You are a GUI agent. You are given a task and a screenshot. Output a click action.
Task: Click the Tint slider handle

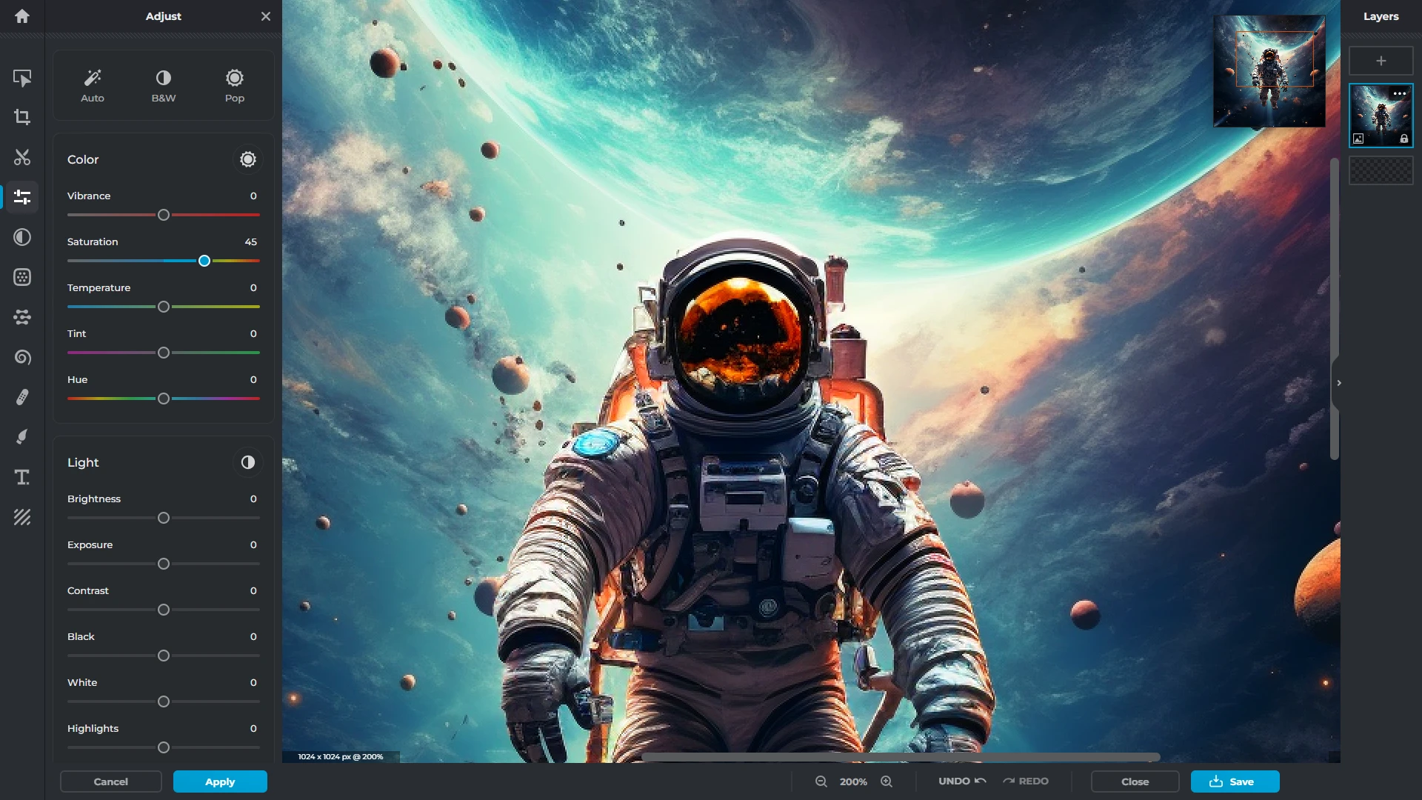point(164,353)
